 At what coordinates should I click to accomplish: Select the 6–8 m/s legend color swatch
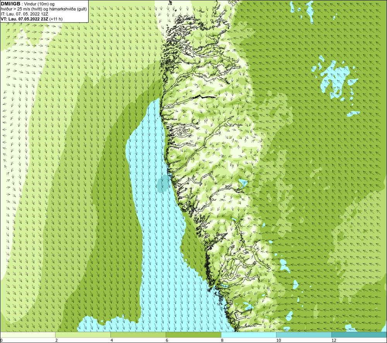click(x=193, y=334)
